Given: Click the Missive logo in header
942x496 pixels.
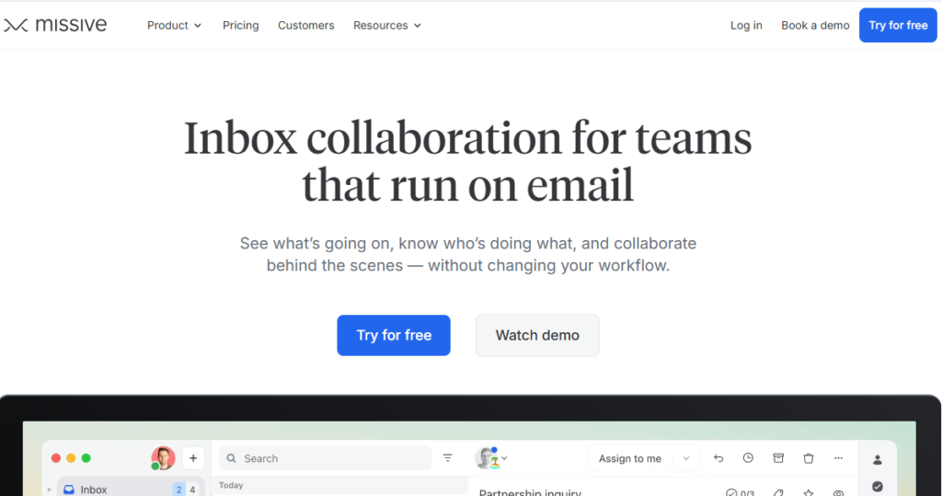Looking at the screenshot, I should pos(55,25).
